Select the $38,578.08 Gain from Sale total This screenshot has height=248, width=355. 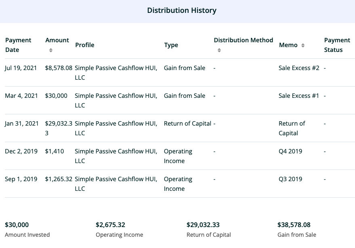(x=294, y=225)
